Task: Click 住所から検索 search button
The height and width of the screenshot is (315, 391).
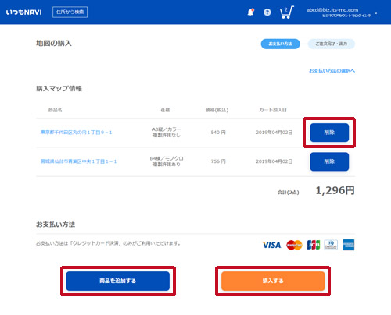Action: 70,12
